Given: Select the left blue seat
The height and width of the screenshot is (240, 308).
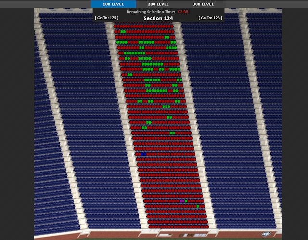Looking at the screenshot, I should click(x=142, y=154).
